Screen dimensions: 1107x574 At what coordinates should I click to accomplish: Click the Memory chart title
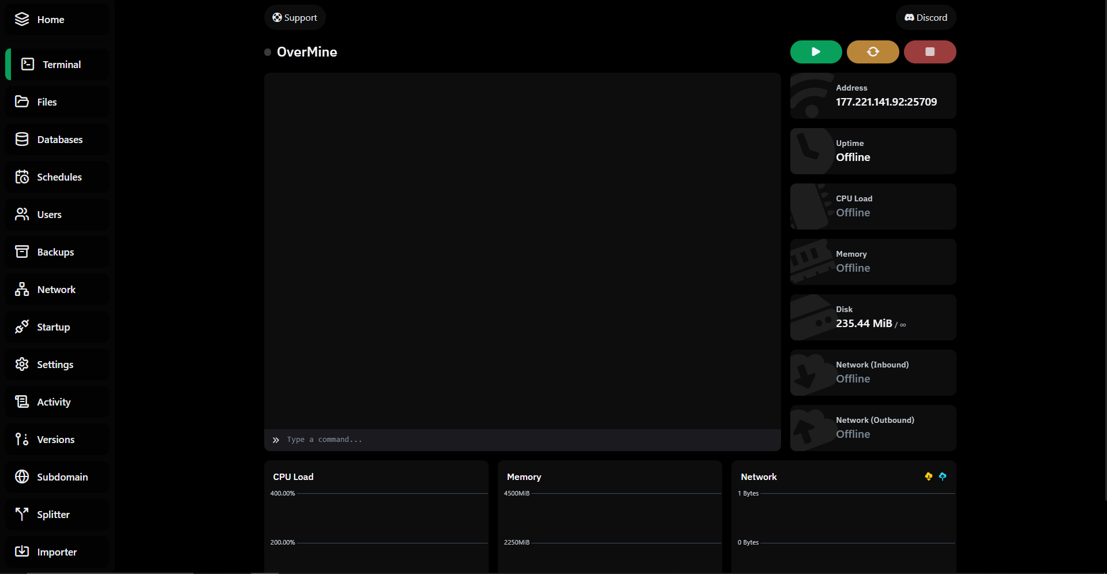click(524, 477)
